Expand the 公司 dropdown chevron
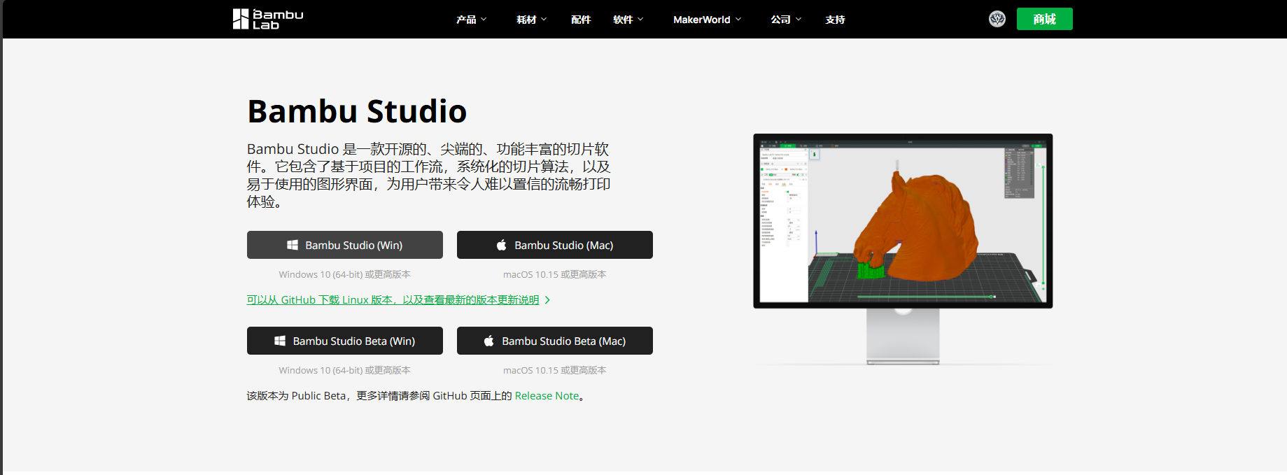The image size is (1287, 475). 799,20
